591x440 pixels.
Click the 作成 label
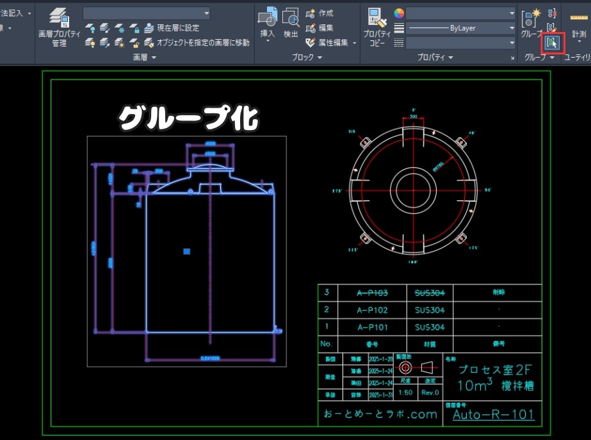(x=326, y=13)
